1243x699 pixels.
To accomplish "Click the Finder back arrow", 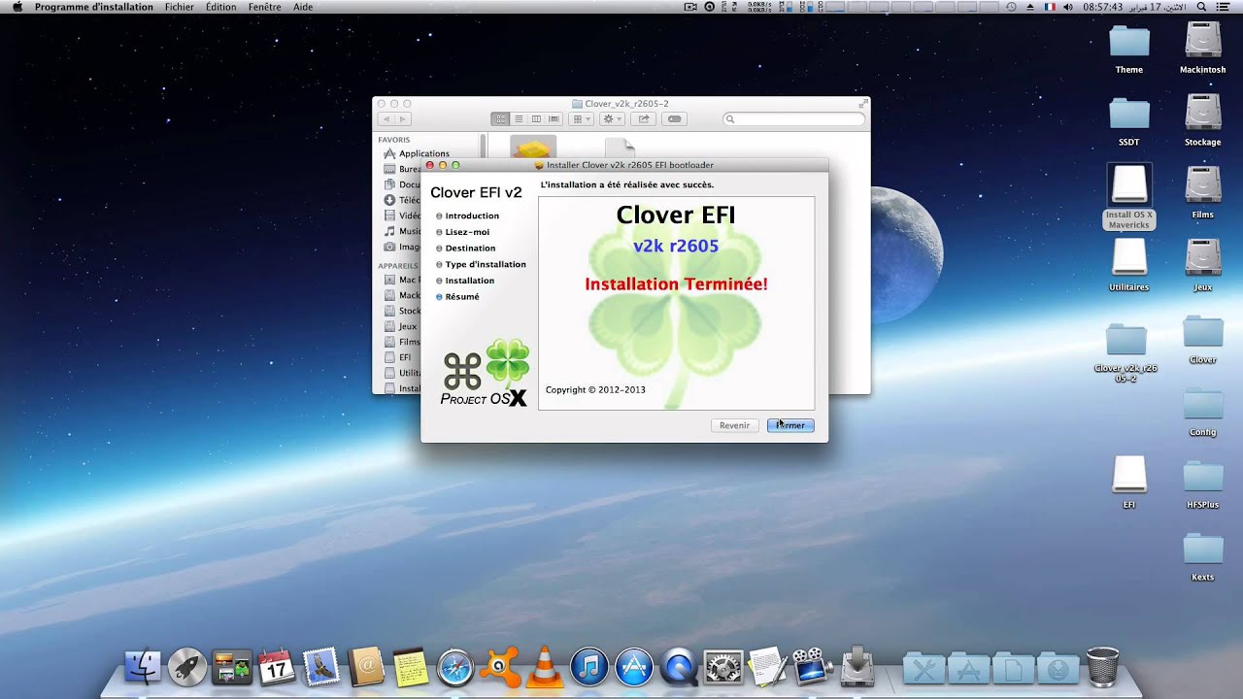I will pyautogui.click(x=386, y=118).
